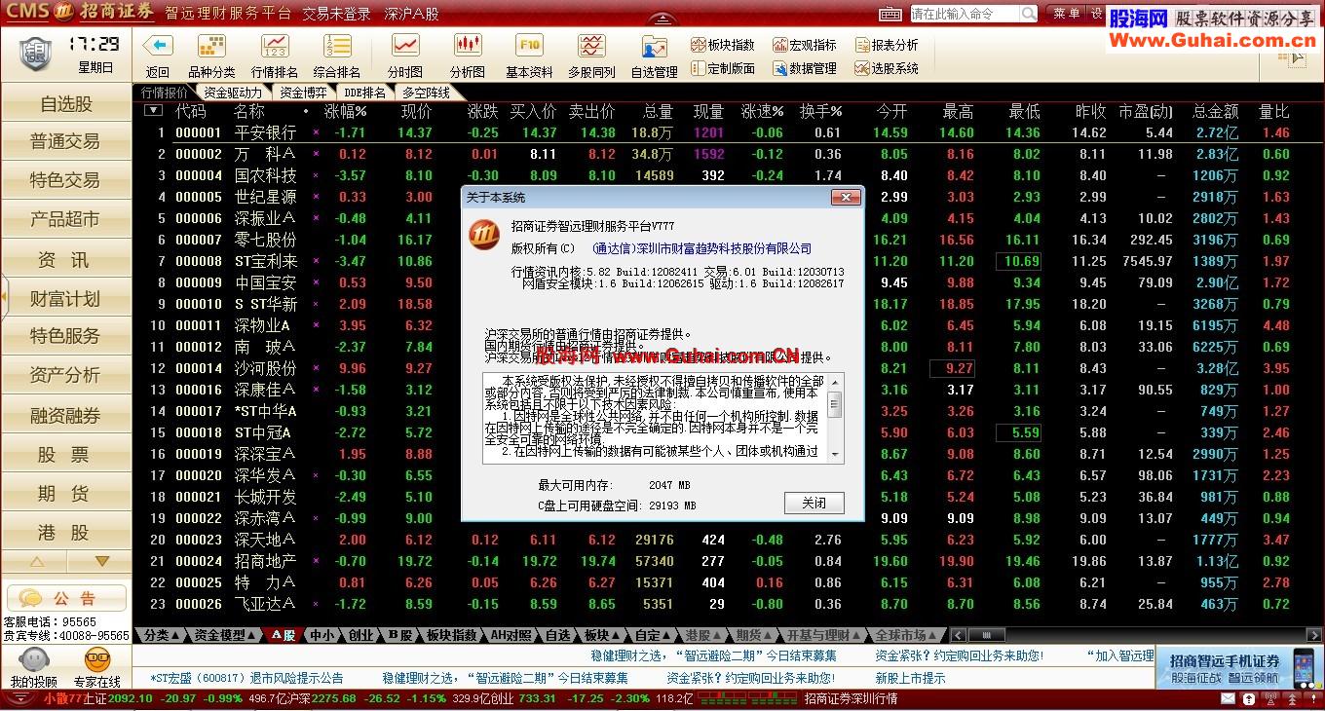Expand the 自定 bottom tab menu

pos(654,635)
